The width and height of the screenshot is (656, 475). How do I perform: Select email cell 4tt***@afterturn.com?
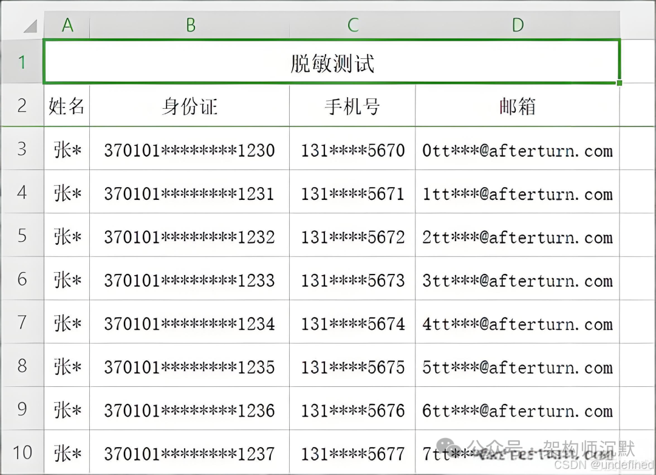(518, 323)
